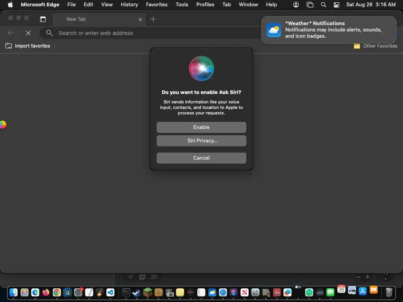
Task: Open the Help menu
Action: coord(272,5)
